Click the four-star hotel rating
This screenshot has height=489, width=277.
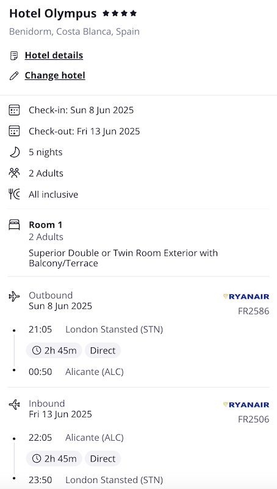point(120,13)
